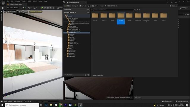Screen dimensions: 190x107
Task: Search within the Favorites section
Action: [x=88, y=10]
